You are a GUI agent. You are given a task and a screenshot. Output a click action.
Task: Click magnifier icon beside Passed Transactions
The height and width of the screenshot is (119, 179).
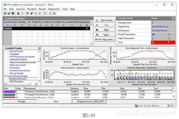coord(169,34)
